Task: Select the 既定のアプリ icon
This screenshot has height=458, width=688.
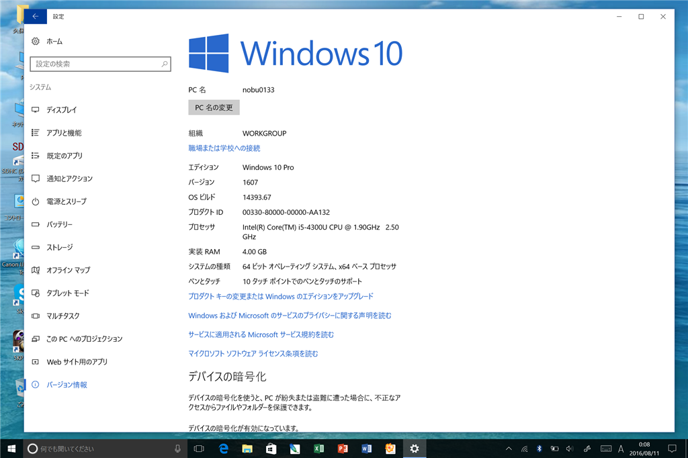Action: [36, 155]
